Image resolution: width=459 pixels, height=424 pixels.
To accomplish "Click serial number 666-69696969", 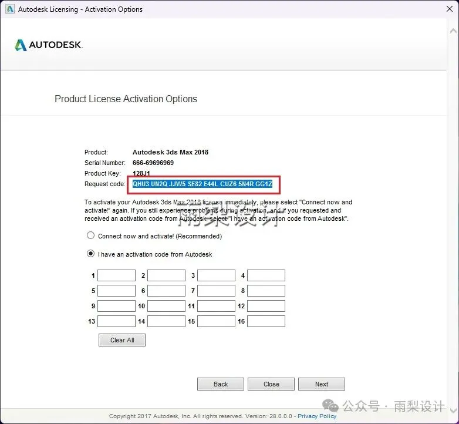I will pos(153,163).
